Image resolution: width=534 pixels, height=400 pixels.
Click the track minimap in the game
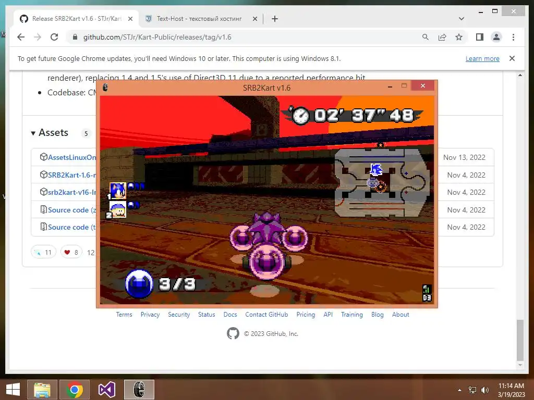click(381, 182)
